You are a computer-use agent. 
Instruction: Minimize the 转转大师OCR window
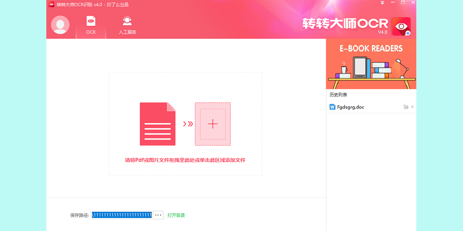coord(393,3)
